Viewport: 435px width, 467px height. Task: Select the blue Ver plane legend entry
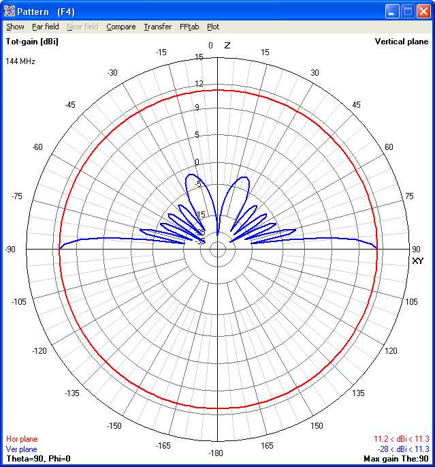(x=22, y=449)
